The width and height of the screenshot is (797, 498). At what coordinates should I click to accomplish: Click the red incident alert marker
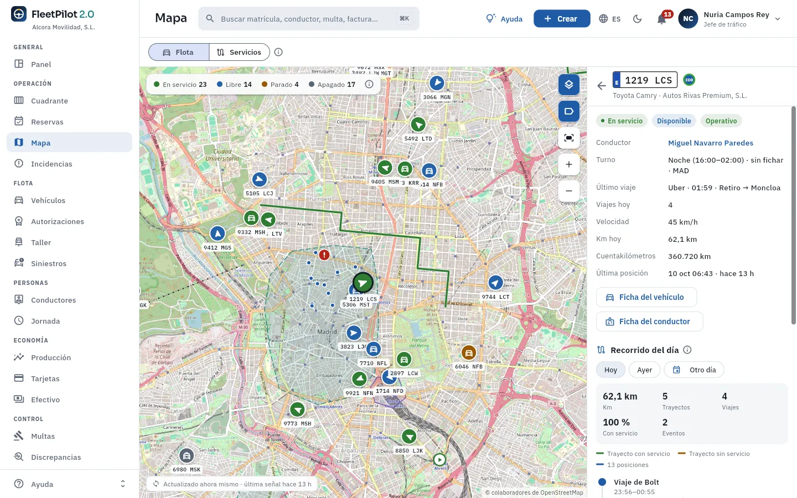click(324, 255)
